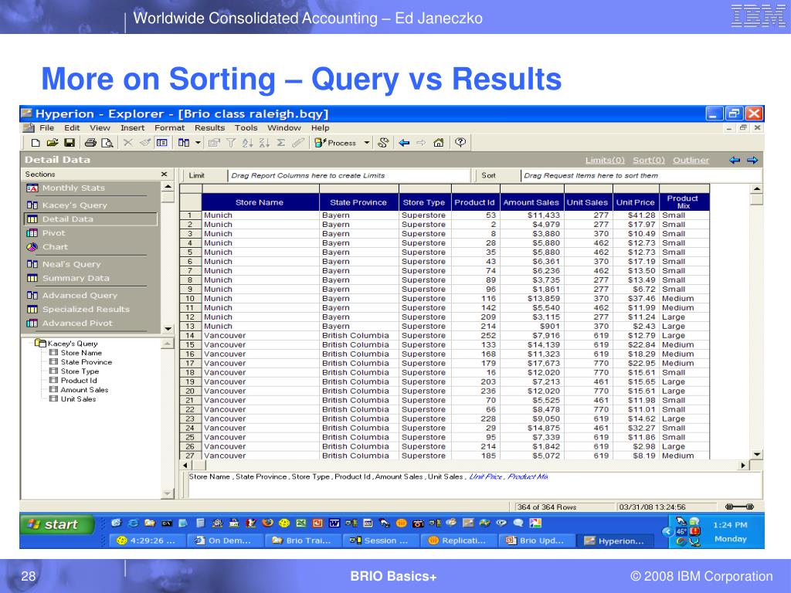Click the Limits(0) link
This screenshot has height=593, width=791.
(605, 161)
